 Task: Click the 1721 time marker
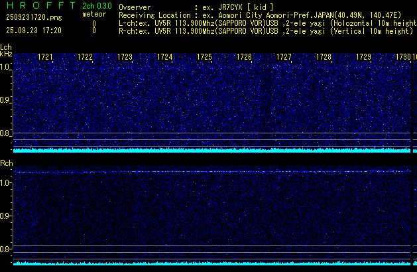(46, 58)
